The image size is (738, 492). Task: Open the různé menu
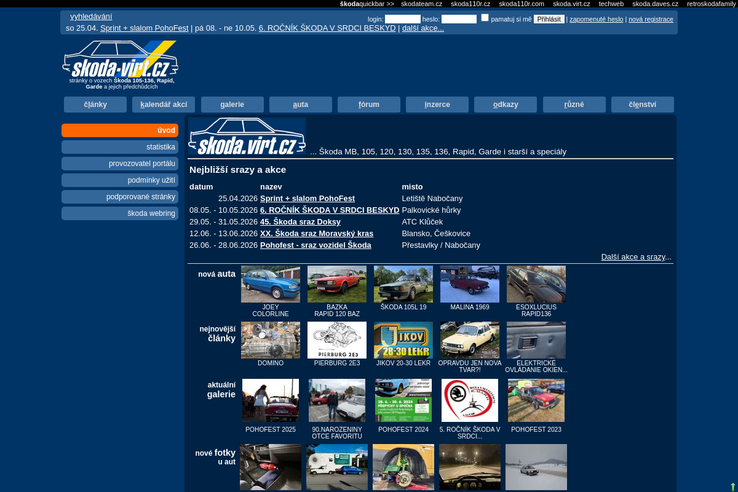point(574,105)
